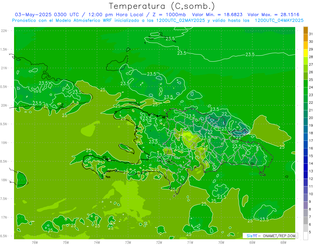
Task: Click the '1200UTC_04MAY2025' valid-until time
Action: (x=279, y=20)
